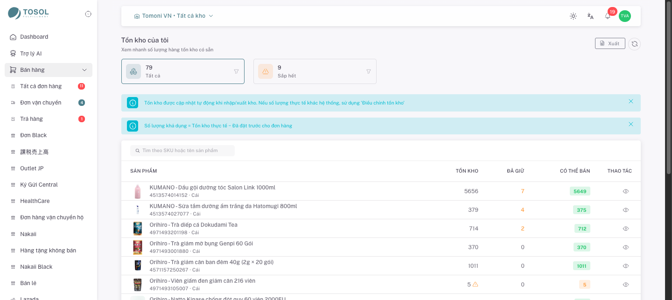This screenshot has height=300, width=672.
Task: Dismiss the automatic inventory update info banner
Action: pos(631,101)
